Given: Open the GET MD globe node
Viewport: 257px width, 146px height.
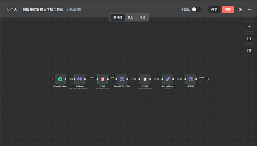Looking at the screenshot, I should pos(191,79).
